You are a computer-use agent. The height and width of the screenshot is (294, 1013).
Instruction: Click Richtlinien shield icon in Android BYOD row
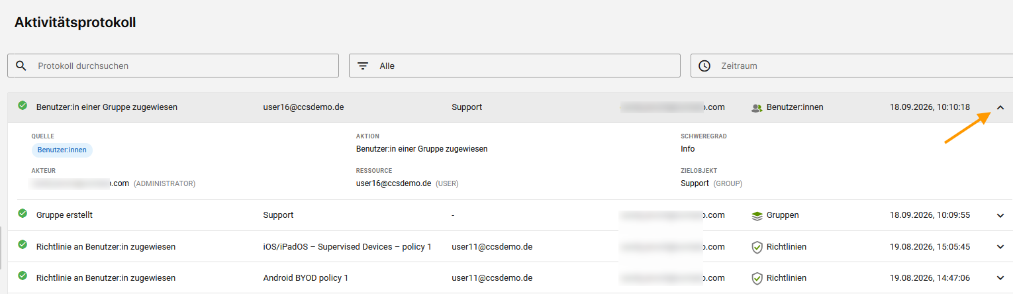(757, 278)
